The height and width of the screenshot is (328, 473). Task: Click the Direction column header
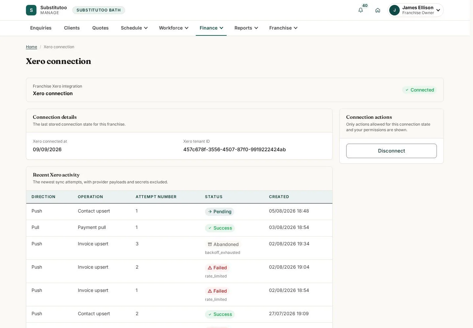(43, 197)
